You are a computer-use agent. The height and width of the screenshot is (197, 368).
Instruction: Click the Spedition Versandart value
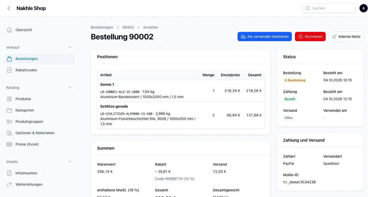[331, 163]
